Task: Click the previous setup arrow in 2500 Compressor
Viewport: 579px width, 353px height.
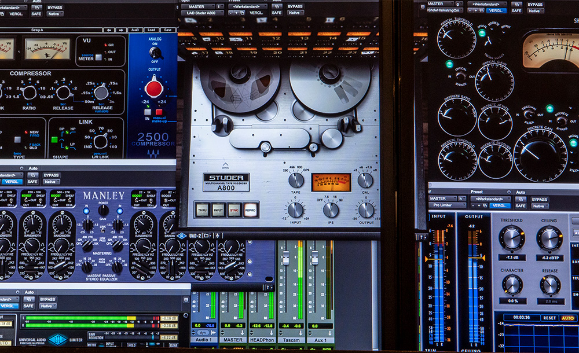Action: click(109, 30)
